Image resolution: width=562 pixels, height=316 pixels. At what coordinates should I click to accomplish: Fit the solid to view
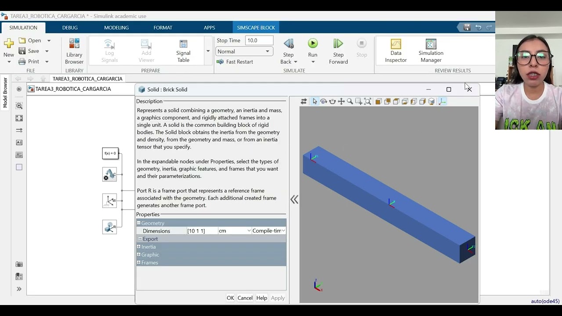(x=367, y=101)
